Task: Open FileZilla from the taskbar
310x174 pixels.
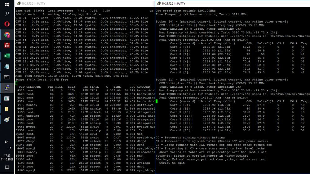Action: pyautogui.click(x=7, y=45)
